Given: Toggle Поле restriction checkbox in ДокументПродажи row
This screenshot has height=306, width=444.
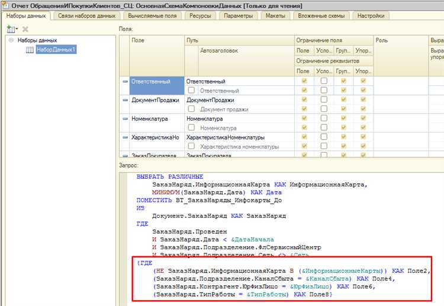Looking at the screenshot, I should (x=304, y=99).
